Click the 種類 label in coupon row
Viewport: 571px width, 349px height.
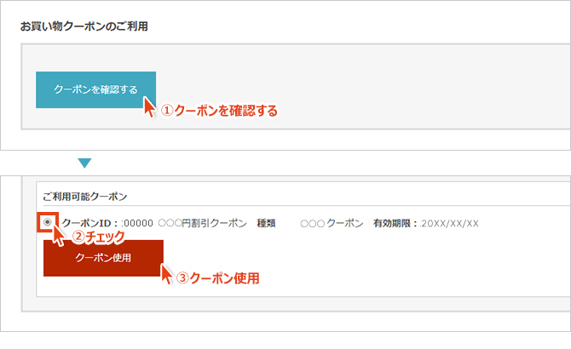pos(266,223)
